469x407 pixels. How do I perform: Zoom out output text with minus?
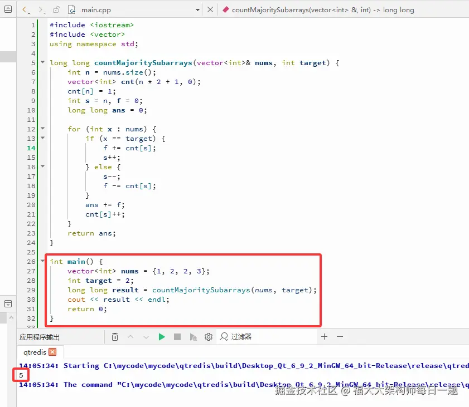tap(340, 336)
